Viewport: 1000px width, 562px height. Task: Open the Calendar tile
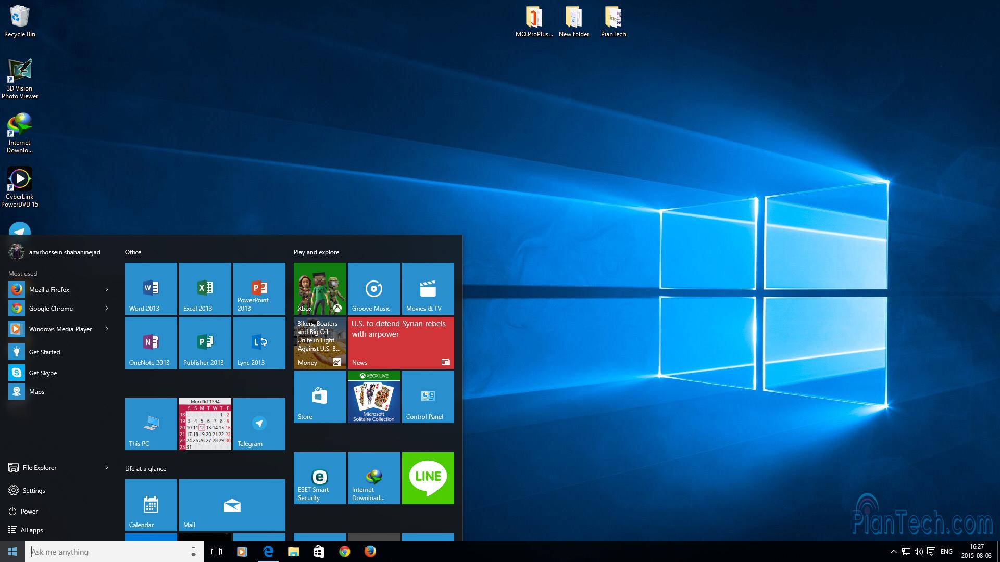(151, 505)
